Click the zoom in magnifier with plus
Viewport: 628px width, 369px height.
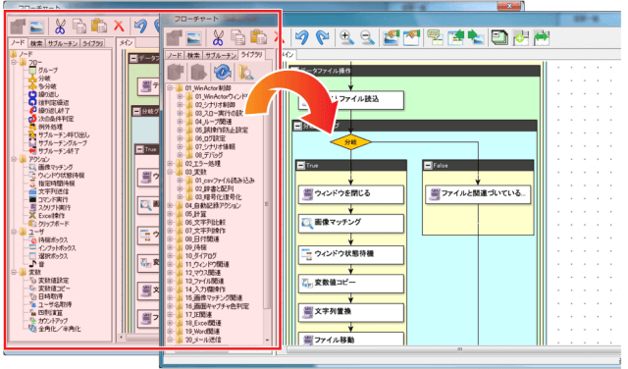[x=346, y=37]
